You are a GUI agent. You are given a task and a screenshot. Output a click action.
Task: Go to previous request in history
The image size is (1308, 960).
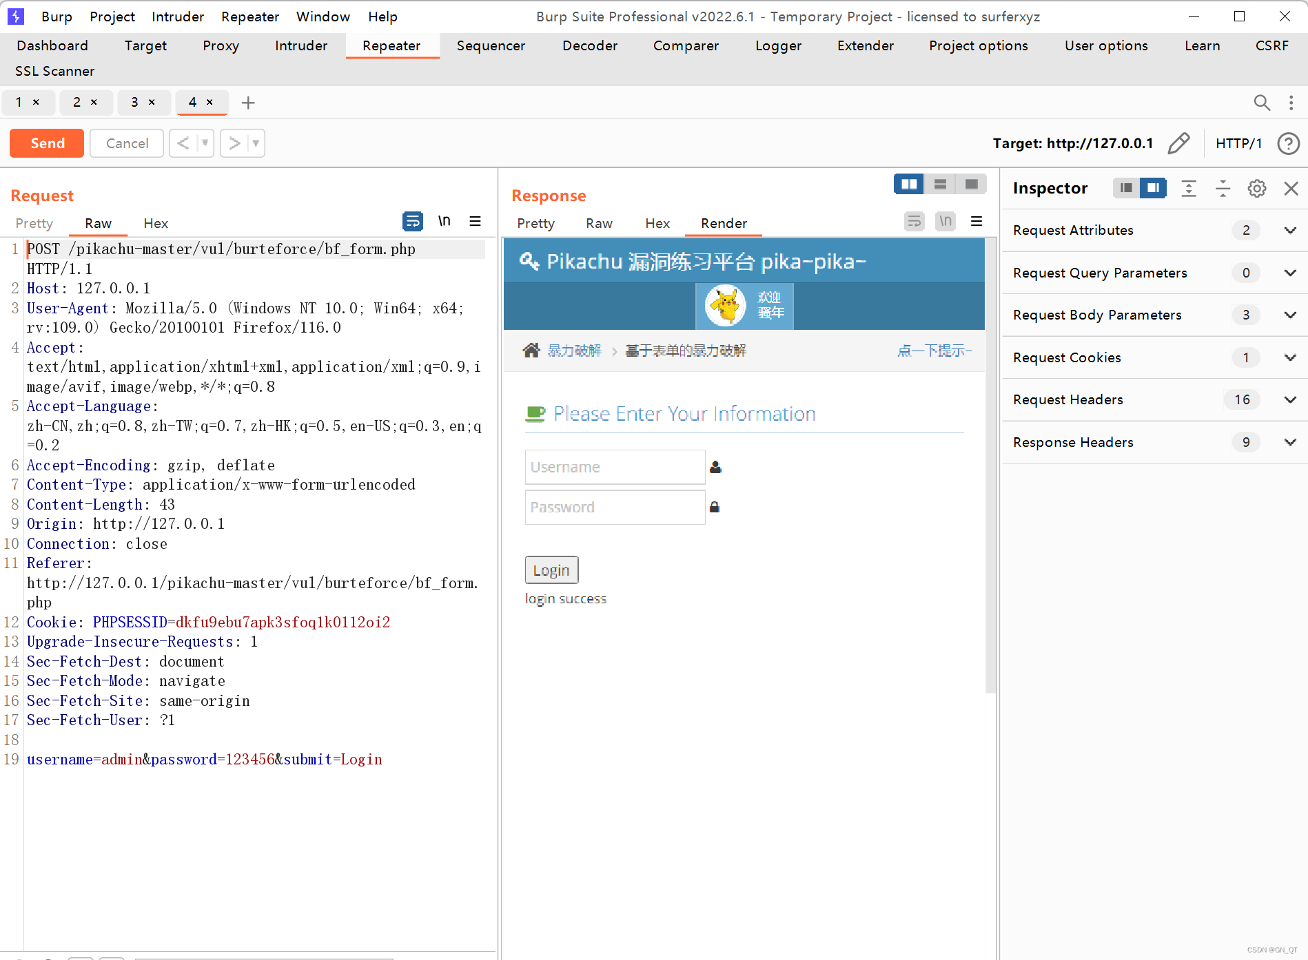coord(183,143)
